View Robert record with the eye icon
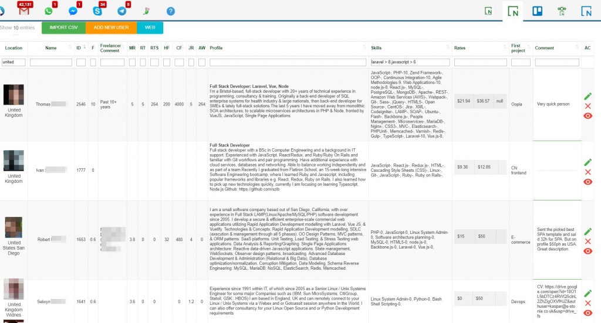This screenshot has height=323, width=601. pyautogui.click(x=588, y=251)
